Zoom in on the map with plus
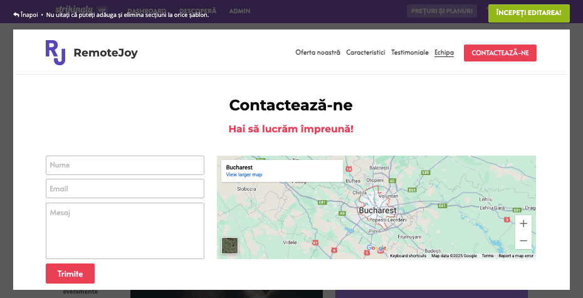This screenshot has height=298, width=583. [x=523, y=223]
